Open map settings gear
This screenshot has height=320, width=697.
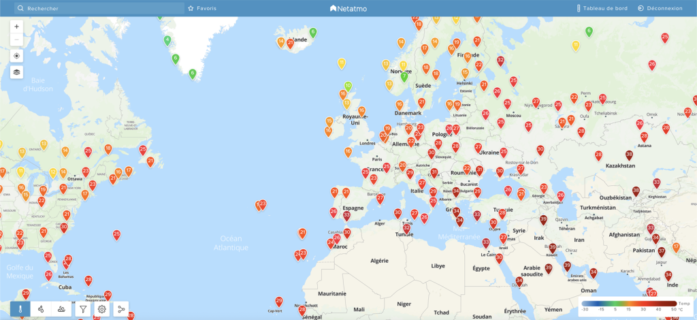coord(102,309)
